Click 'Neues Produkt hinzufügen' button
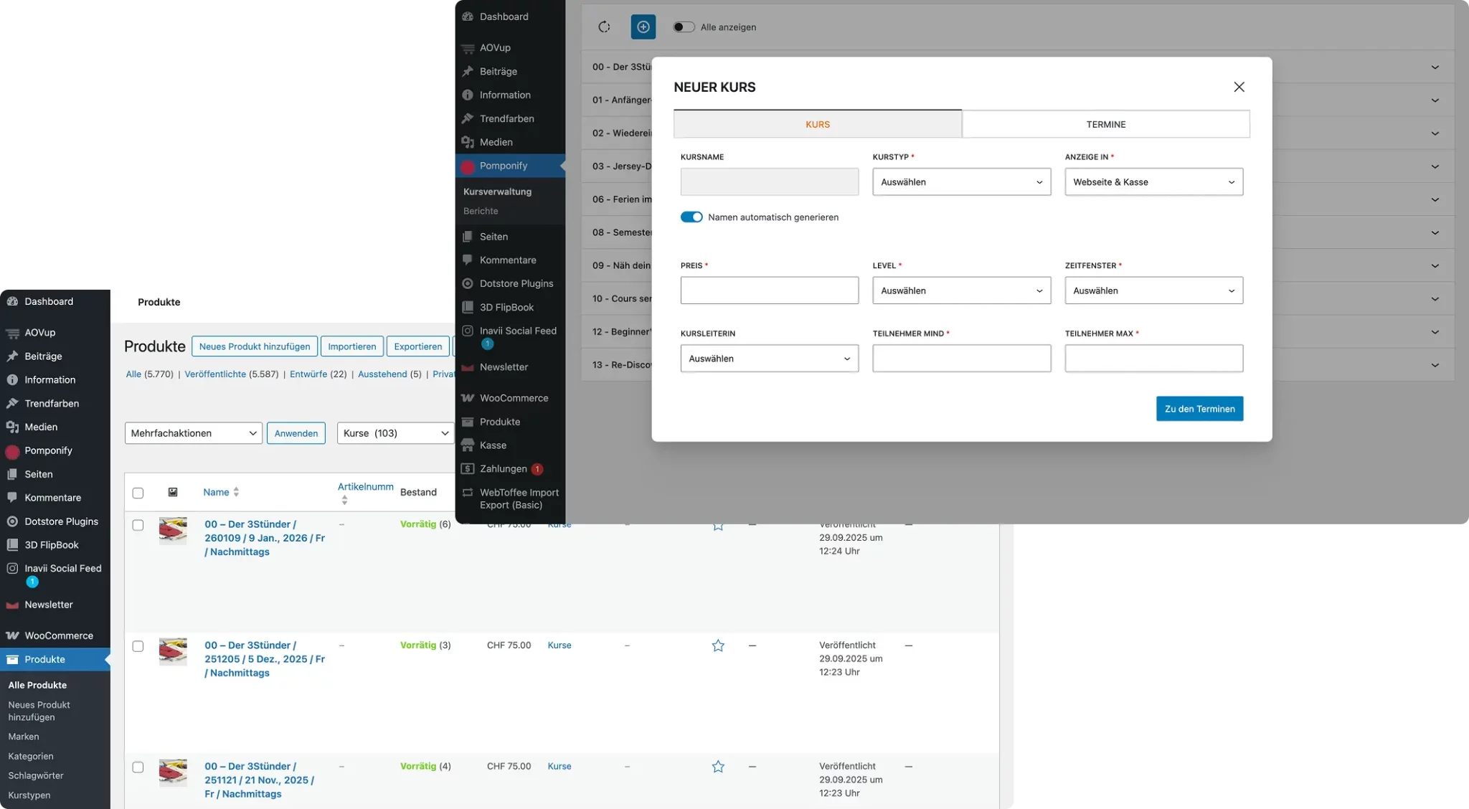Viewport: 1469px width, 809px height. pos(255,346)
